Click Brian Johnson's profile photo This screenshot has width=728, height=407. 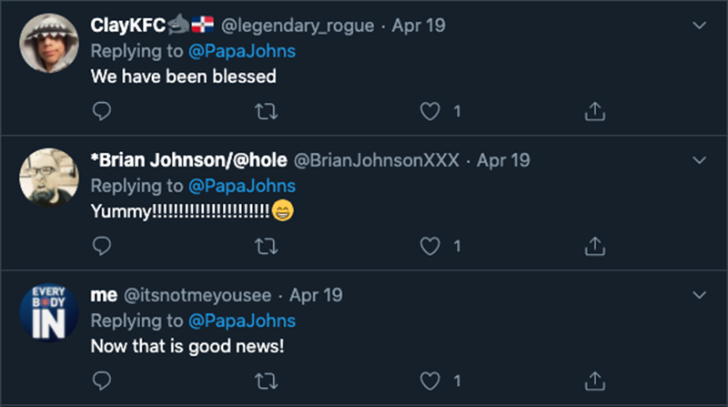49,178
